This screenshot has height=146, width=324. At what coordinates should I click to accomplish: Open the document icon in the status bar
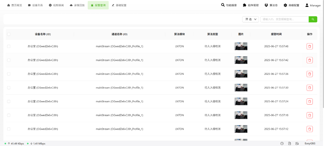click(290, 143)
